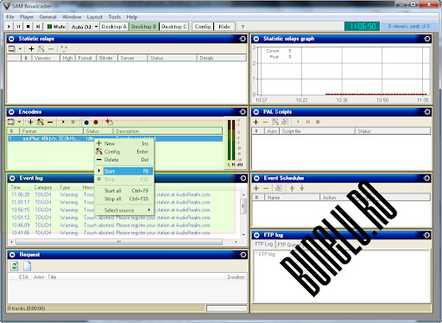Image resolution: width=442 pixels, height=323 pixels.
Task: Collapse the Statistic relays panel
Action: point(243,39)
